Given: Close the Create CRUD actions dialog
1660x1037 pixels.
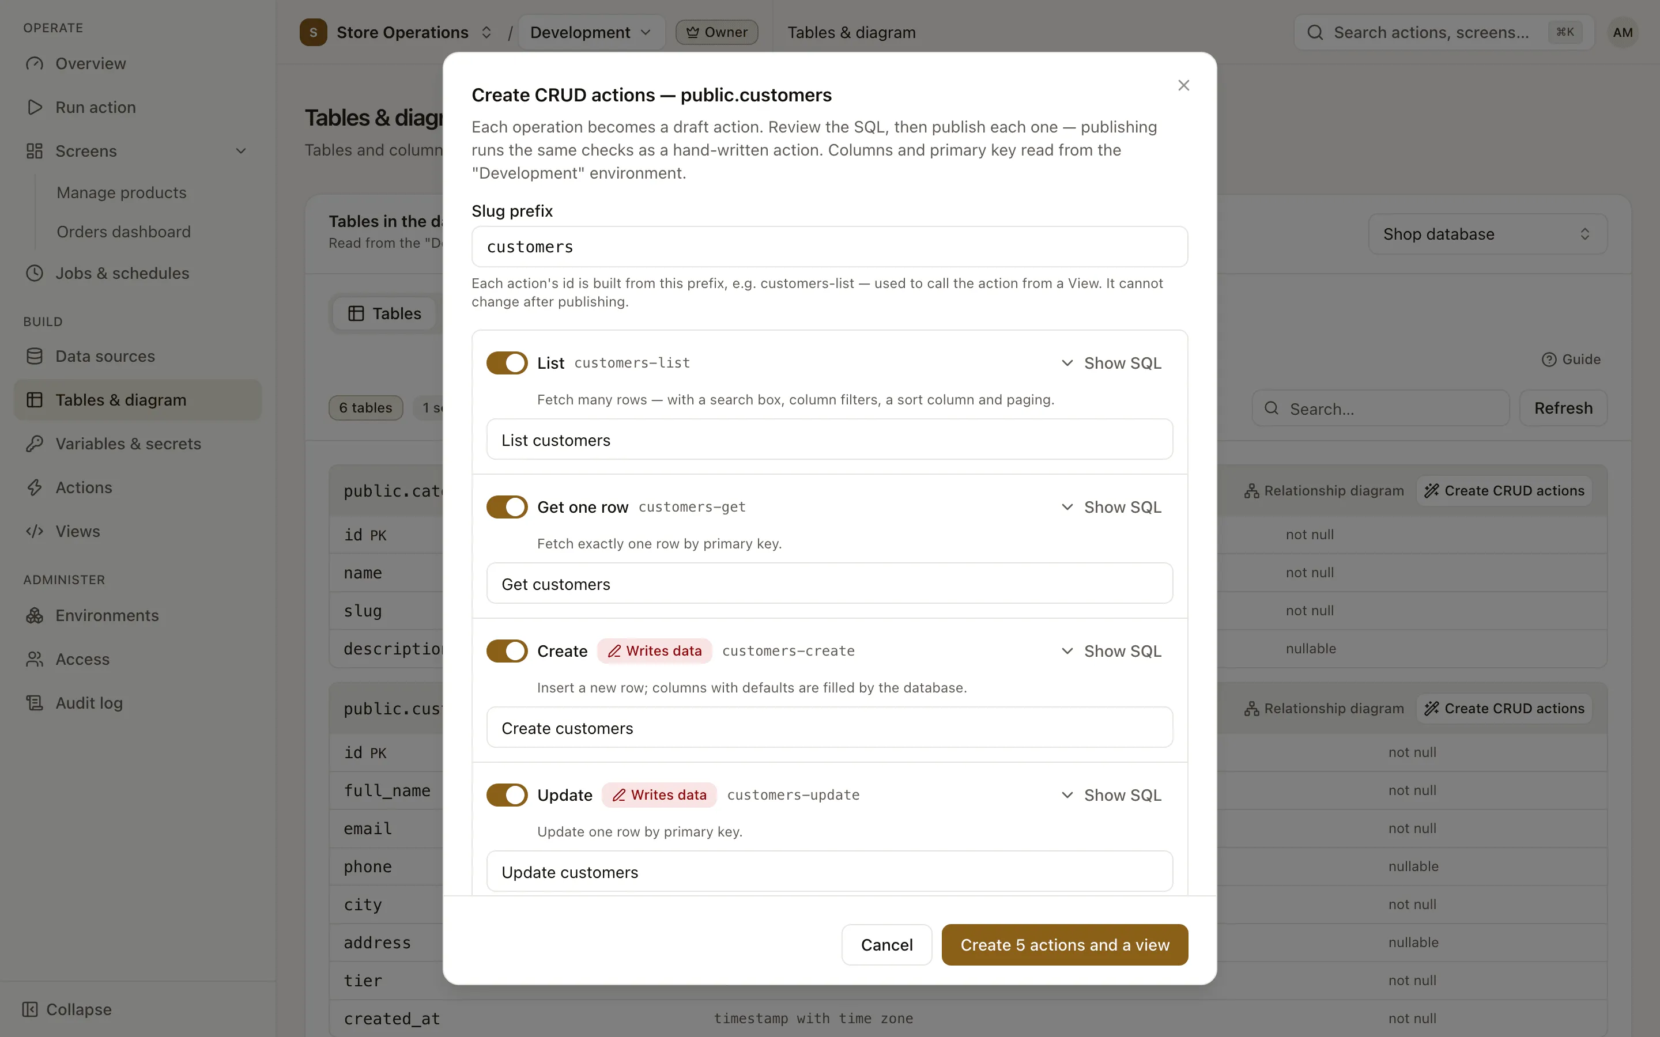Looking at the screenshot, I should (1183, 85).
